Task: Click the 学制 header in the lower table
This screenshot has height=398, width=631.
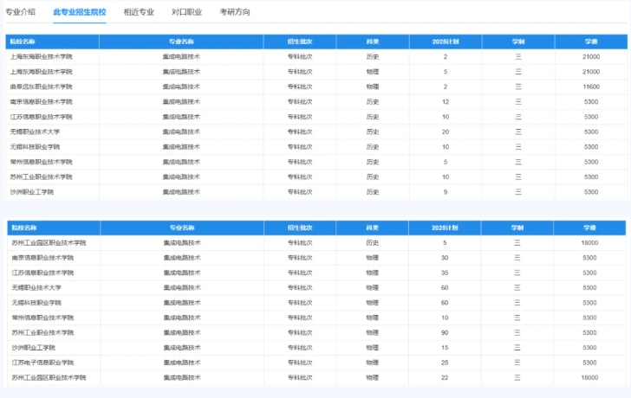Action: click(x=517, y=228)
